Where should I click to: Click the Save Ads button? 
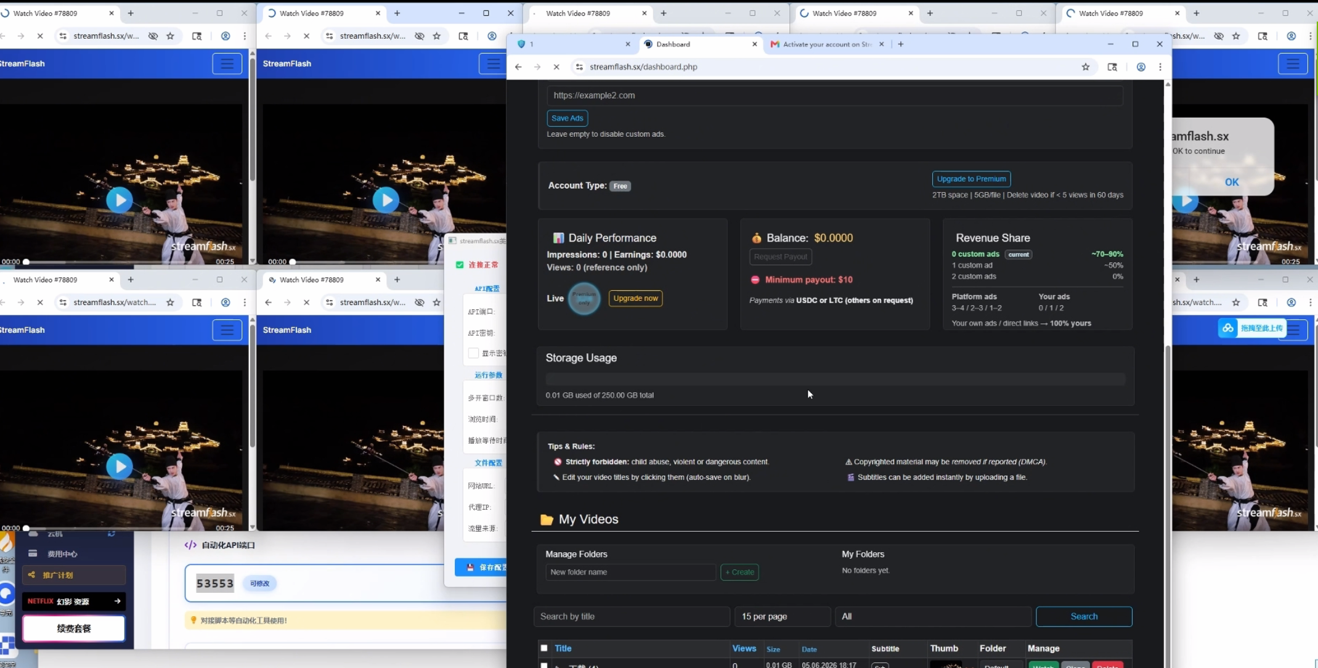point(567,118)
